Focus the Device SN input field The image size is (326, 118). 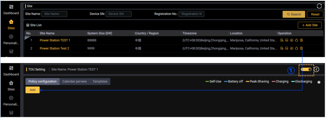point(118,14)
